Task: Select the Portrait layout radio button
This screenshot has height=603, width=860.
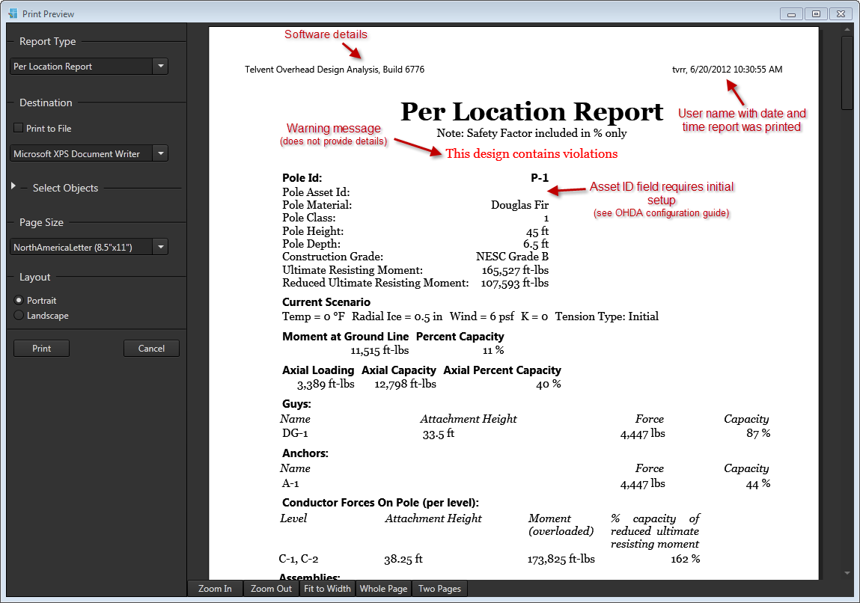Action: pos(19,301)
